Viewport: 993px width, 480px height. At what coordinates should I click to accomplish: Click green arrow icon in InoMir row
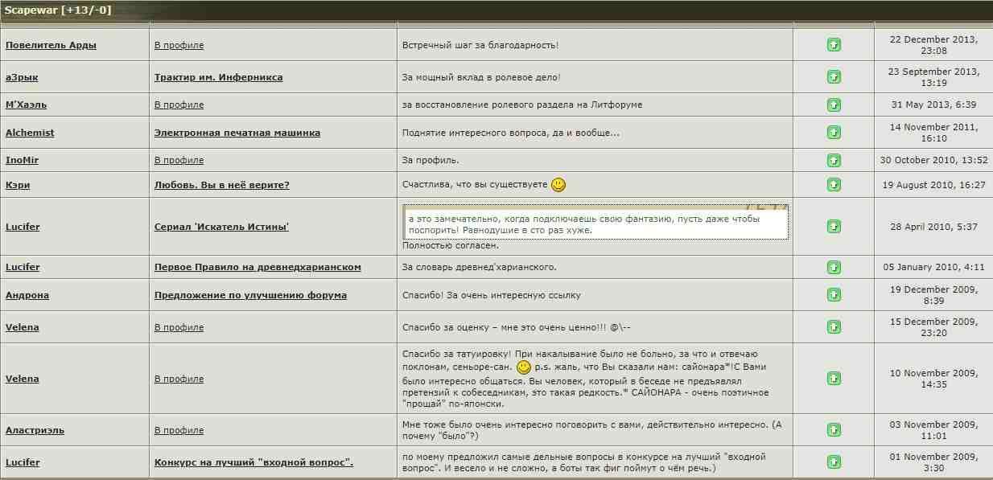(x=834, y=160)
